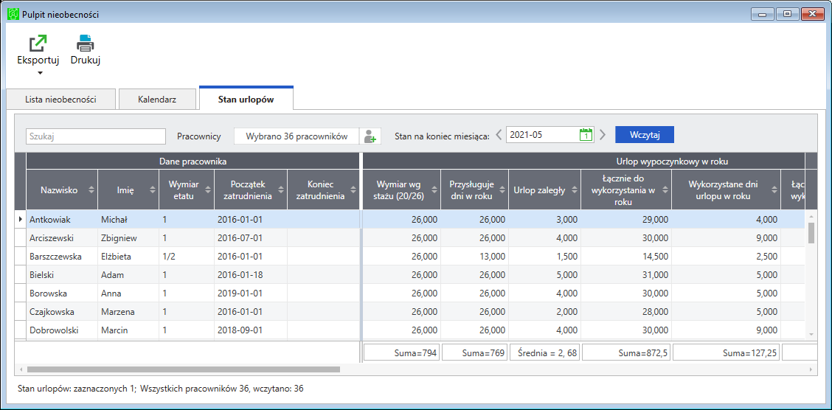The width and height of the screenshot is (832, 410).
Task: Select the Dobrowolski surname cell
Action: 62,330
